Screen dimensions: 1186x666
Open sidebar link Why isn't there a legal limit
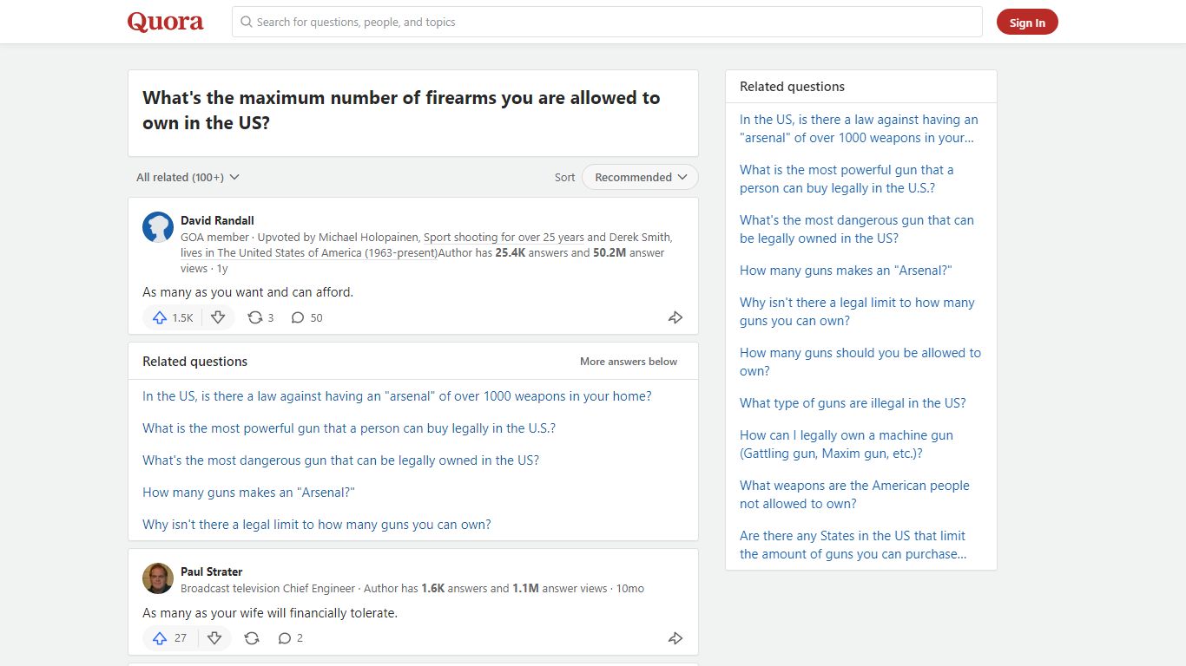[x=857, y=311]
